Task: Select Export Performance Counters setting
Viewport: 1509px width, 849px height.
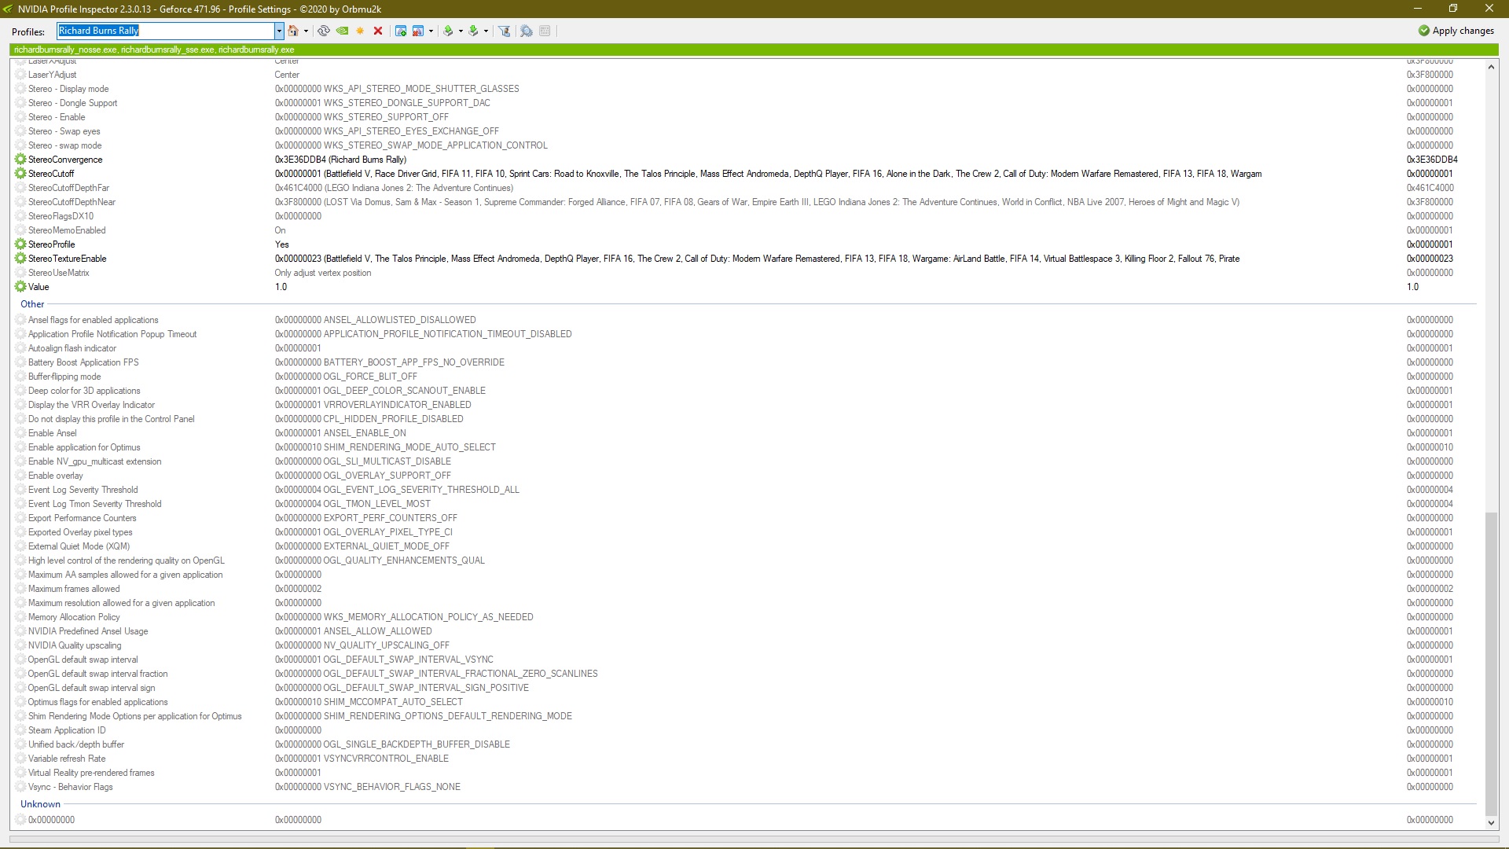Action: point(82,518)
